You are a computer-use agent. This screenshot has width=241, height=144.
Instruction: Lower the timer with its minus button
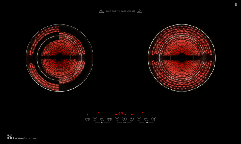click(117, 119)
